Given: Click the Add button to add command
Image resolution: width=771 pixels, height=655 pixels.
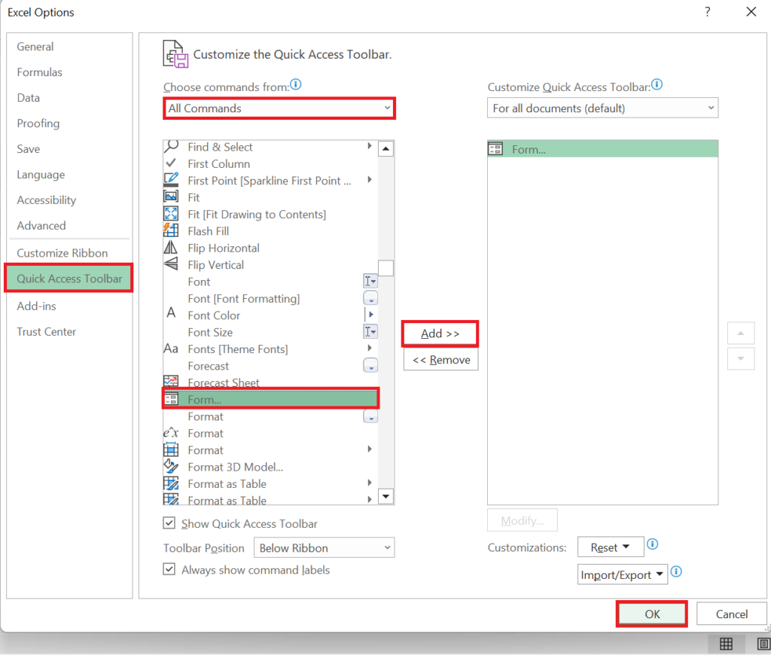Looking at the screenshot, I should coord(440,333).
